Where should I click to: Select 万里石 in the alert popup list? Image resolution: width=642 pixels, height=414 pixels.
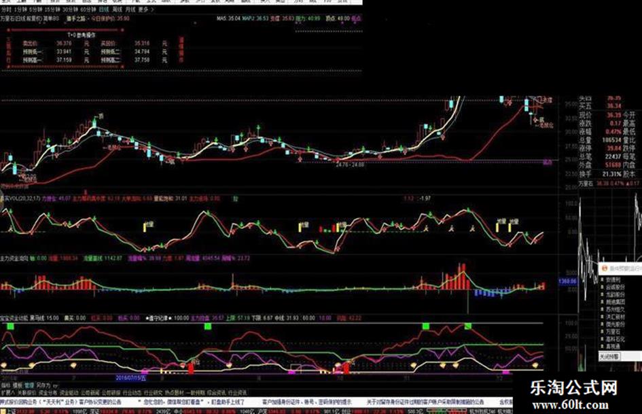pos(613,331)
